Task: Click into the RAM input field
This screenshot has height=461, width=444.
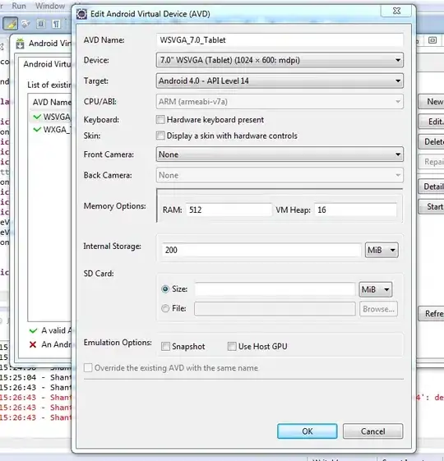Action: click(229, 210)
